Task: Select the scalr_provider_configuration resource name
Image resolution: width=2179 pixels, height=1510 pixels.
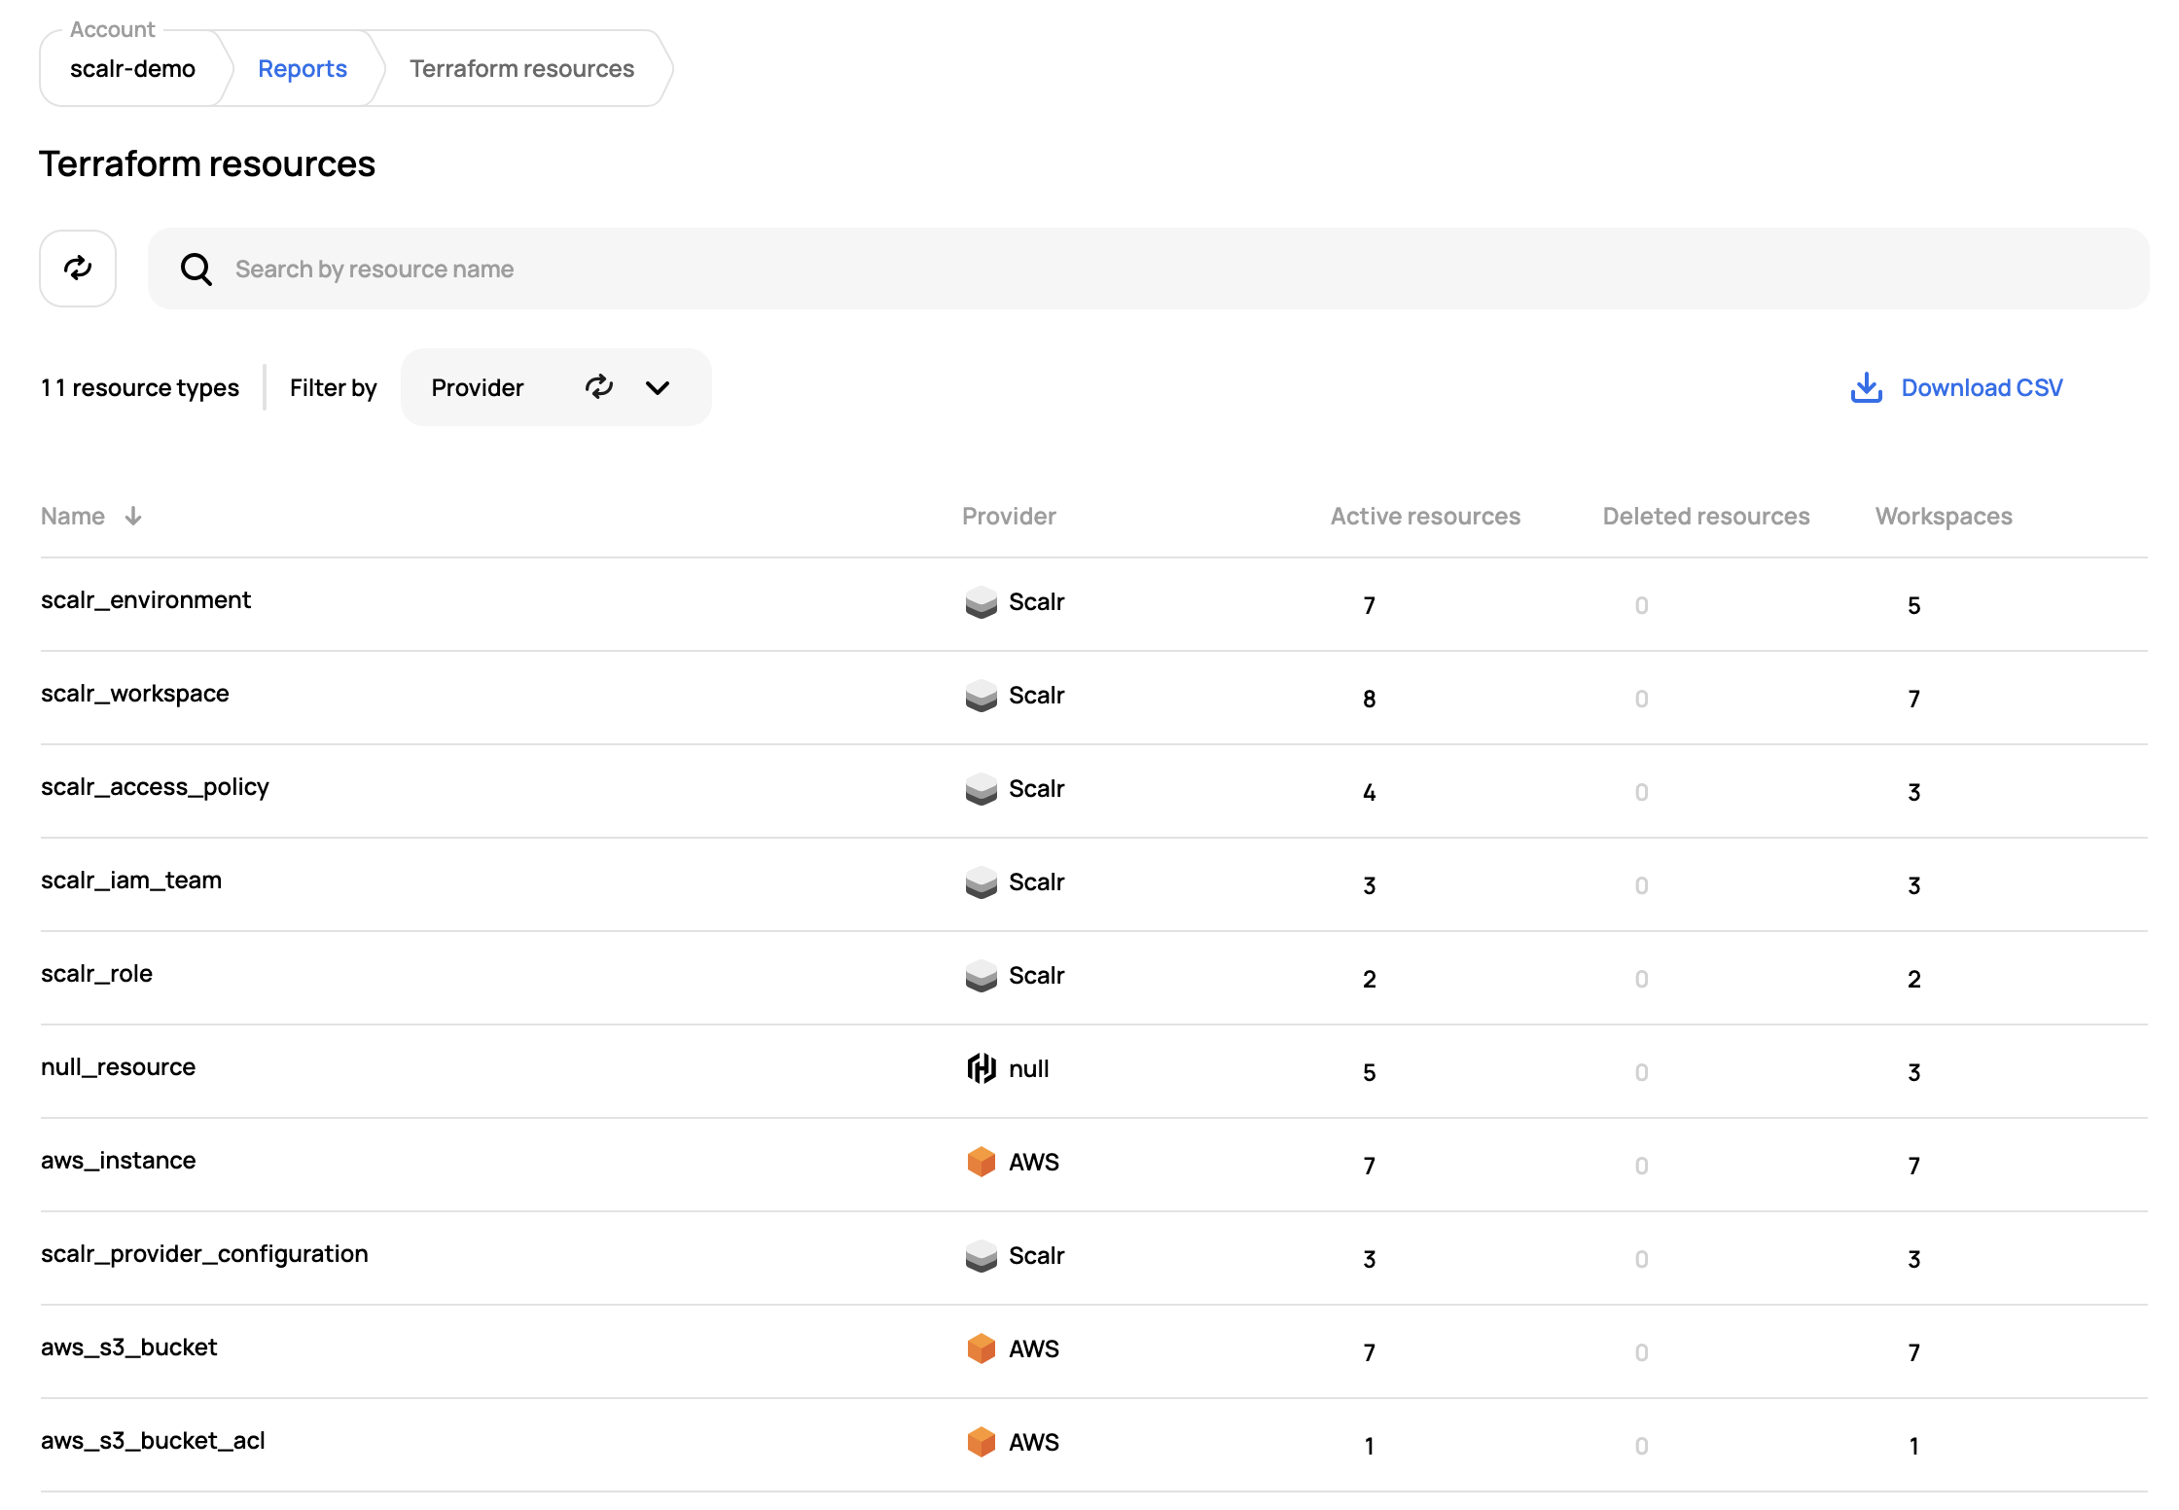Action: tap(204, 1254)
